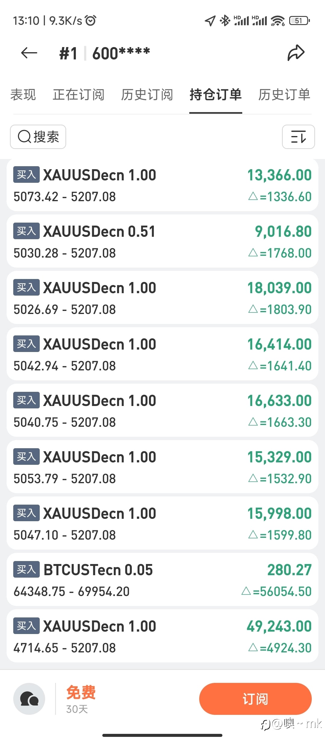Tap the alarm clock status icon
This screenshot has width=325, height=742.
91,21
